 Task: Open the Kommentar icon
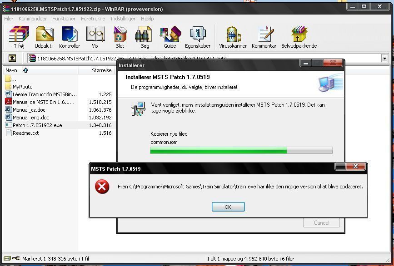(x=265, y=34)
